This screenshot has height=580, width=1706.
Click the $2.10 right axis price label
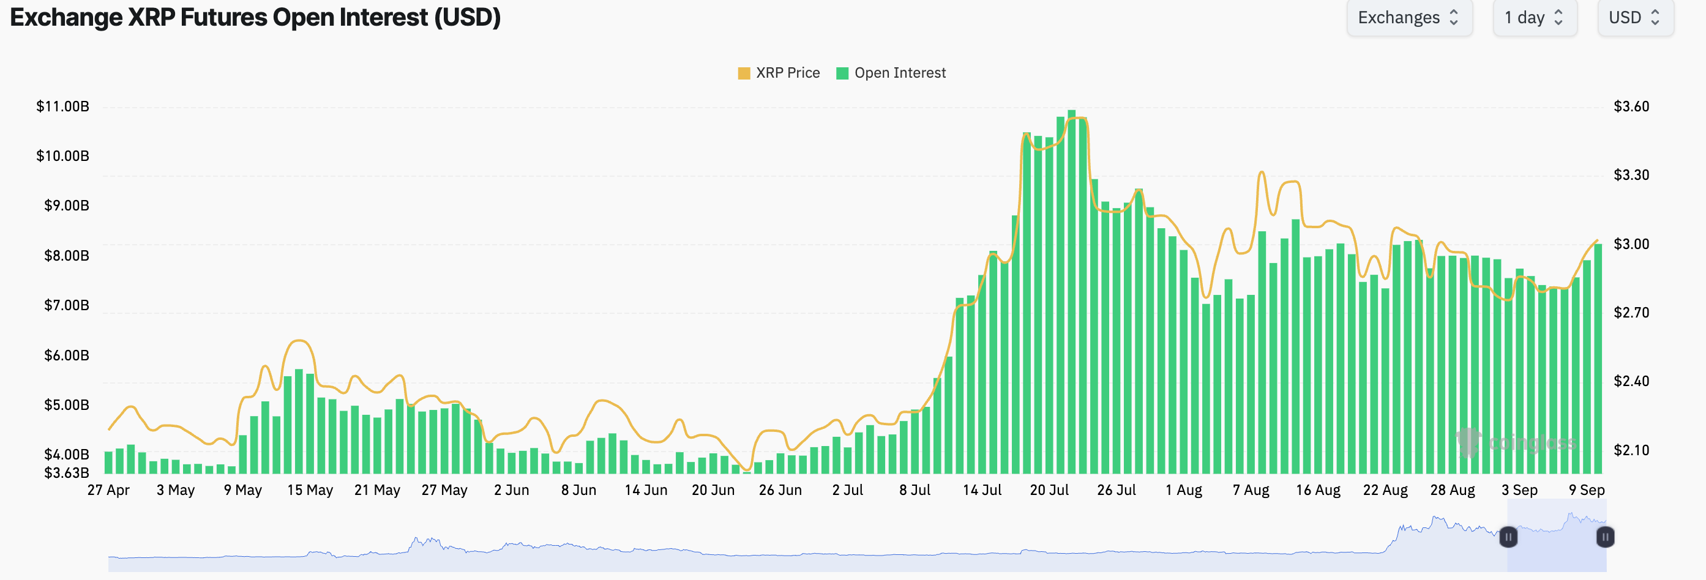pos(1631,450)
